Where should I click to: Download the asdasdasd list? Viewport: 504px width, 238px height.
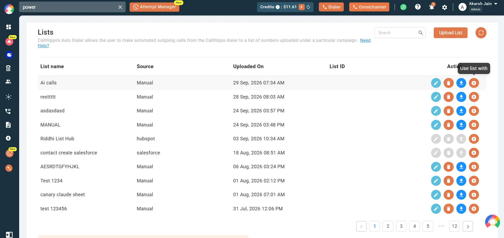pyautogui.click(x=461, y=111)
